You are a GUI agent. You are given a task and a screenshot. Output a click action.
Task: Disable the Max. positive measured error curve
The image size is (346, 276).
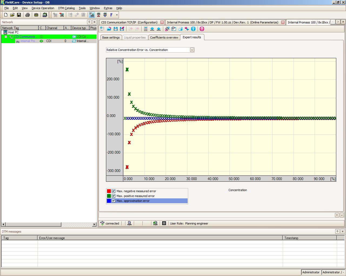click(113, 196)
